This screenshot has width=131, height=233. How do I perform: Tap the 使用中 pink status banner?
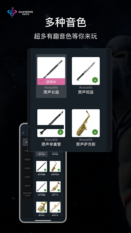click(x=51, y=82)
